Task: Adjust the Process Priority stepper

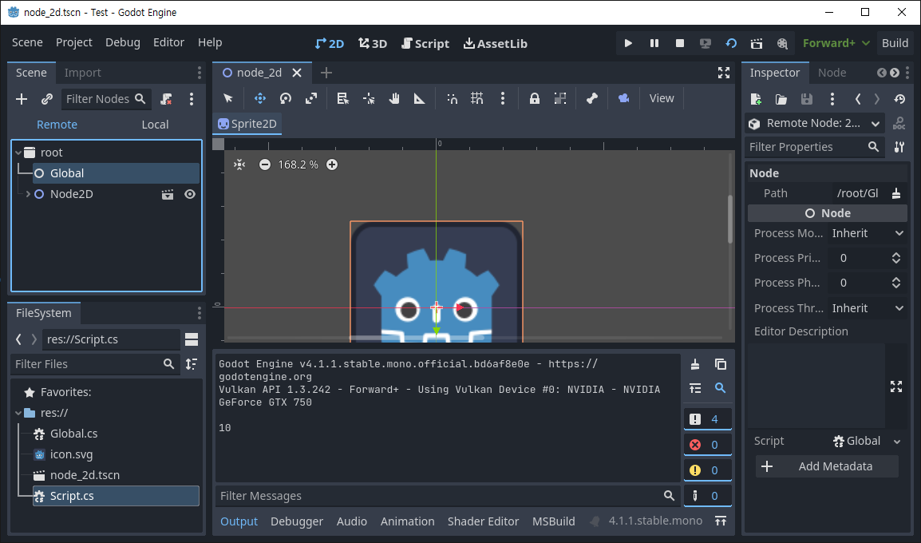Action: tap(895, 258)
